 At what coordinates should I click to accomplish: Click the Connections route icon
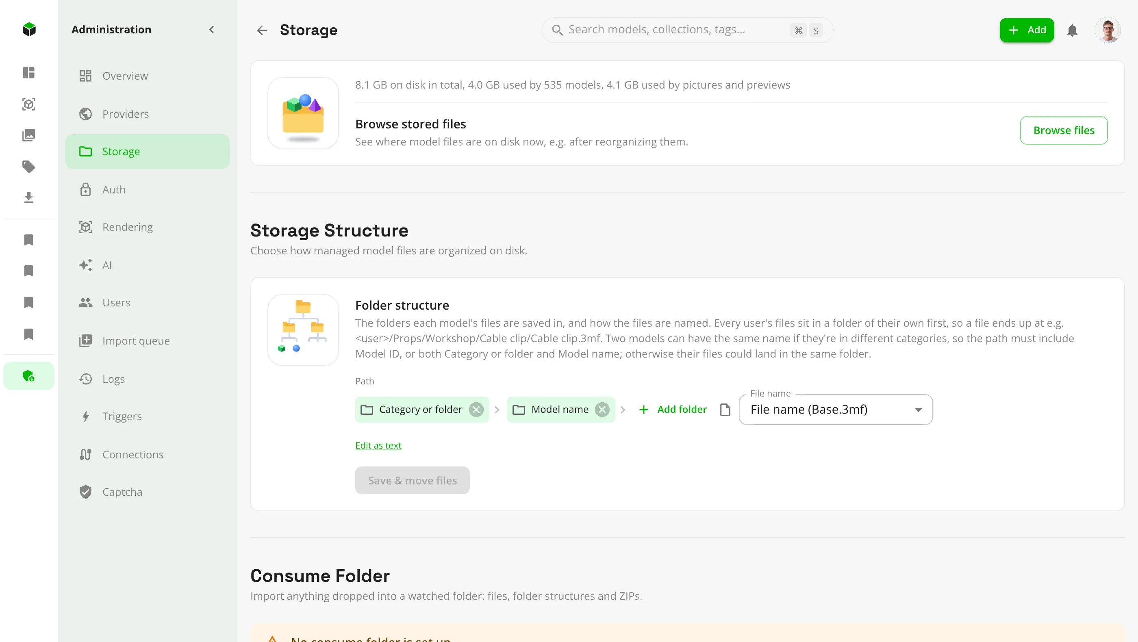pyautogui.click(x=85, y=454)
